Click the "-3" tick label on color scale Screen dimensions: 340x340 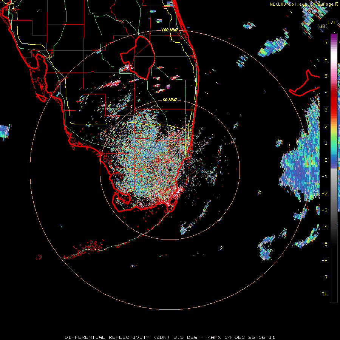pyautogui.click(x=325, y=210)
